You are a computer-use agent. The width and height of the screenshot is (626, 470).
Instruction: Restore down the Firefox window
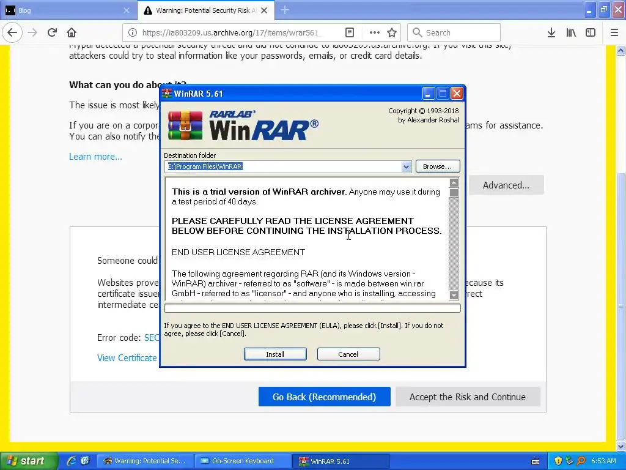click(x=603, y=10)
